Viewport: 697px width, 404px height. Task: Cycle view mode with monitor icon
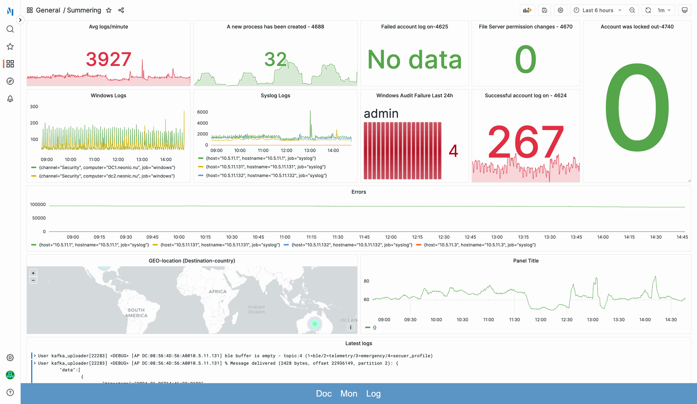click(685, 10)
